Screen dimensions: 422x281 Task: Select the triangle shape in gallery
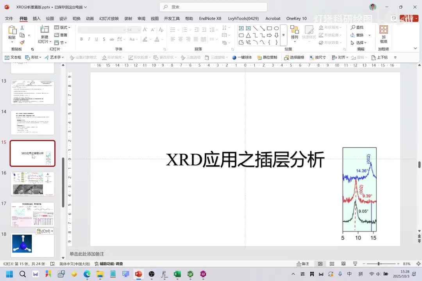click(248, 35)
